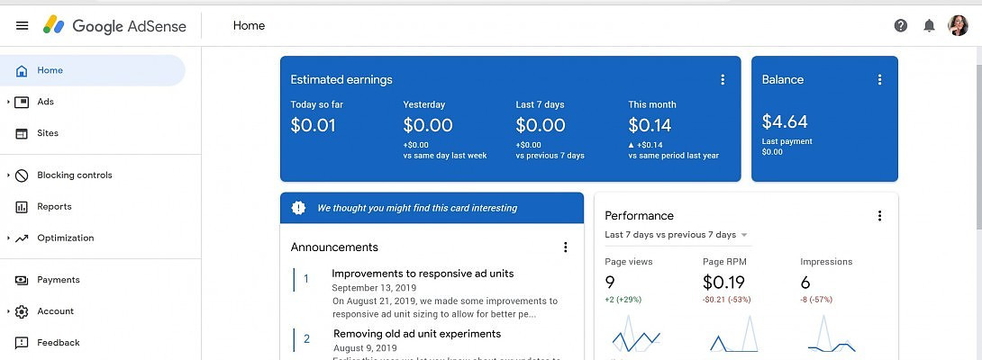Image resolution: width=982 pixels, height=360 pixels.
Task: Open the user profile avatar
Action: (959, 25)
